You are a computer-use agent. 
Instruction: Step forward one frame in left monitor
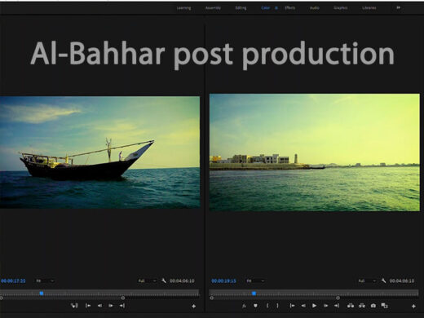tap(111, 306)
